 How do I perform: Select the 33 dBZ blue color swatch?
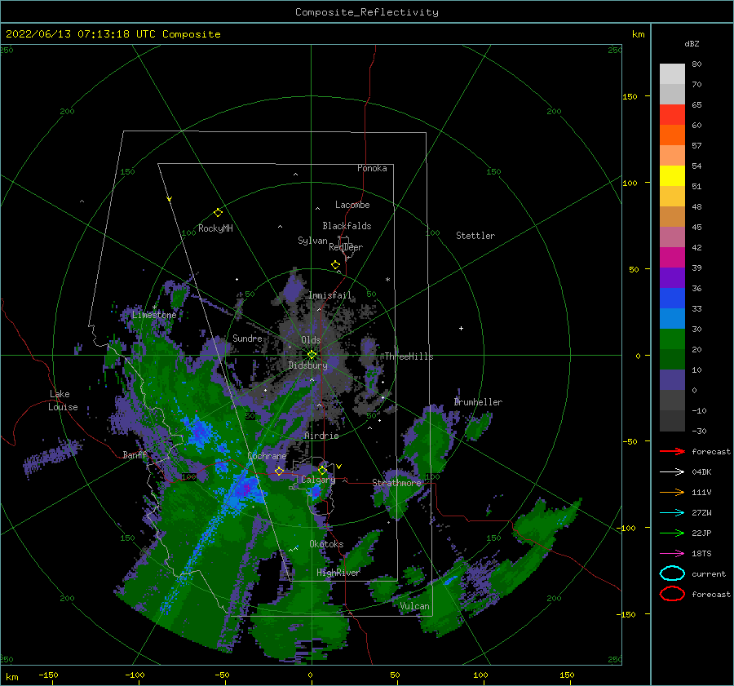click(x=672, y=298)
